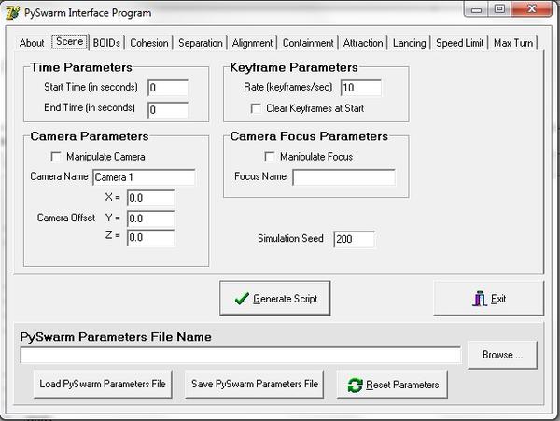
Task: Click Load PySwarm Parameters File
Action: (103, 384)
